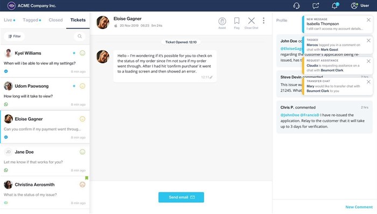Switch to the Tickets tab
377x214 pixels.
78,20
